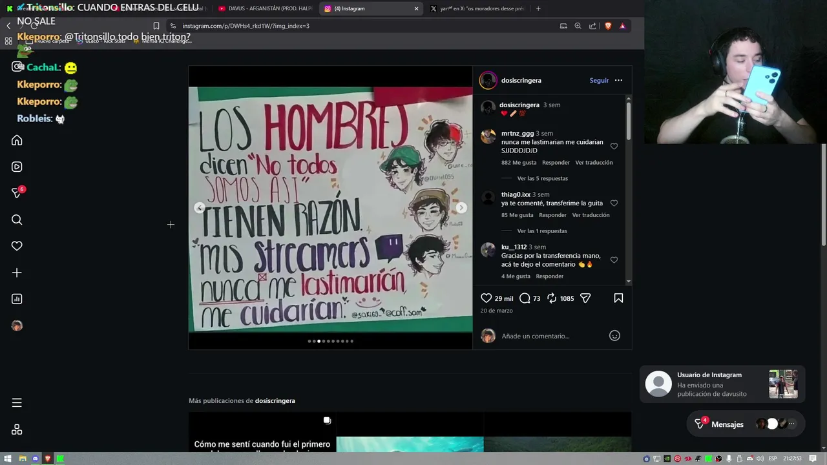Reply to mrtnz_ggg's comment via Responder
The width and height of the screenshot is (827, 465).
pyautogui.click(x=556, y=163)
